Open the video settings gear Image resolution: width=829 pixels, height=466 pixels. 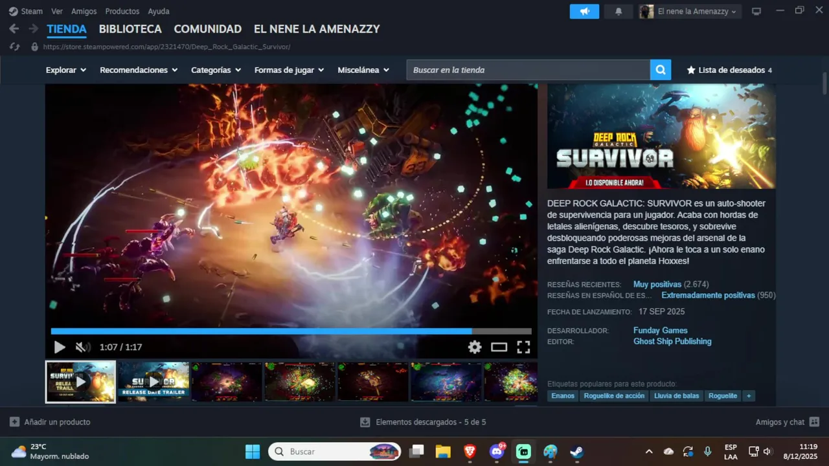[475, 347]
